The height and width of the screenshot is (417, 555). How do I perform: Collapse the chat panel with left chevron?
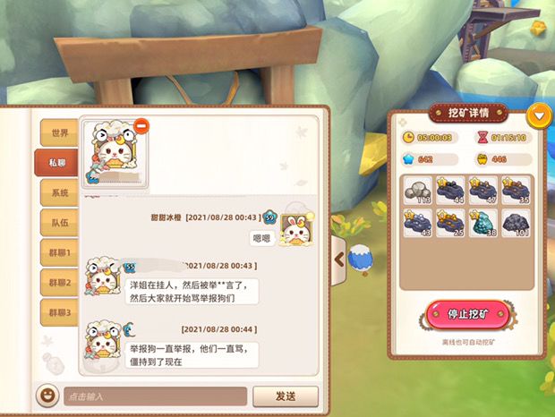339,260
